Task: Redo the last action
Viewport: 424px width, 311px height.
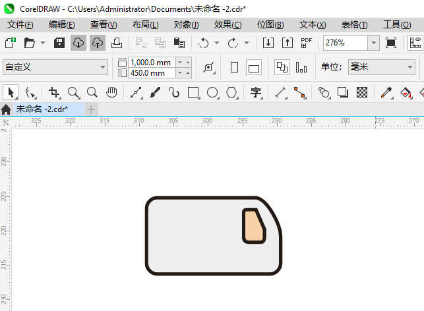Action: point(233,43)
